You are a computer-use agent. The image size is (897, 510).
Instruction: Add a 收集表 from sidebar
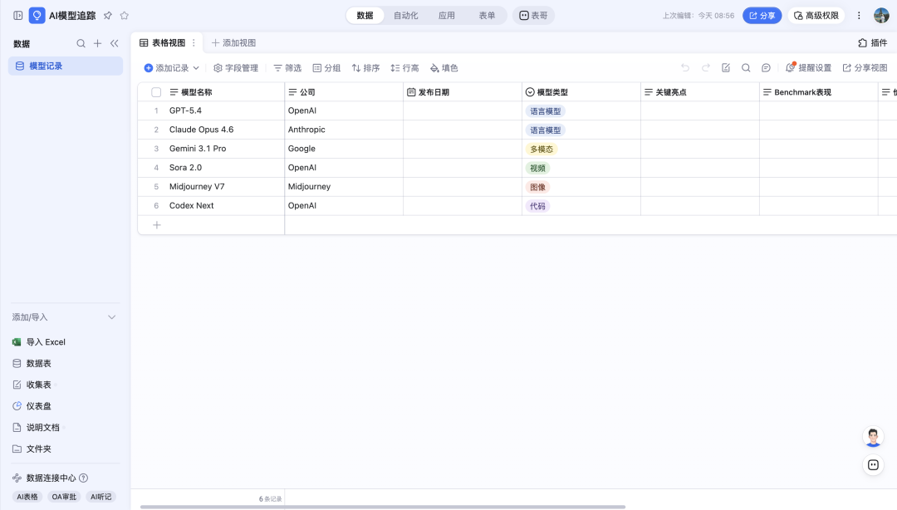[32, 385]
